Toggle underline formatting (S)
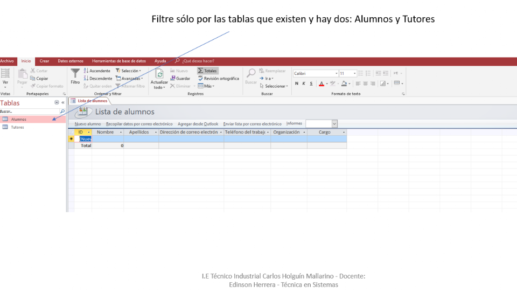The width and height of the screenshot is (517, 292). [311, 84]
